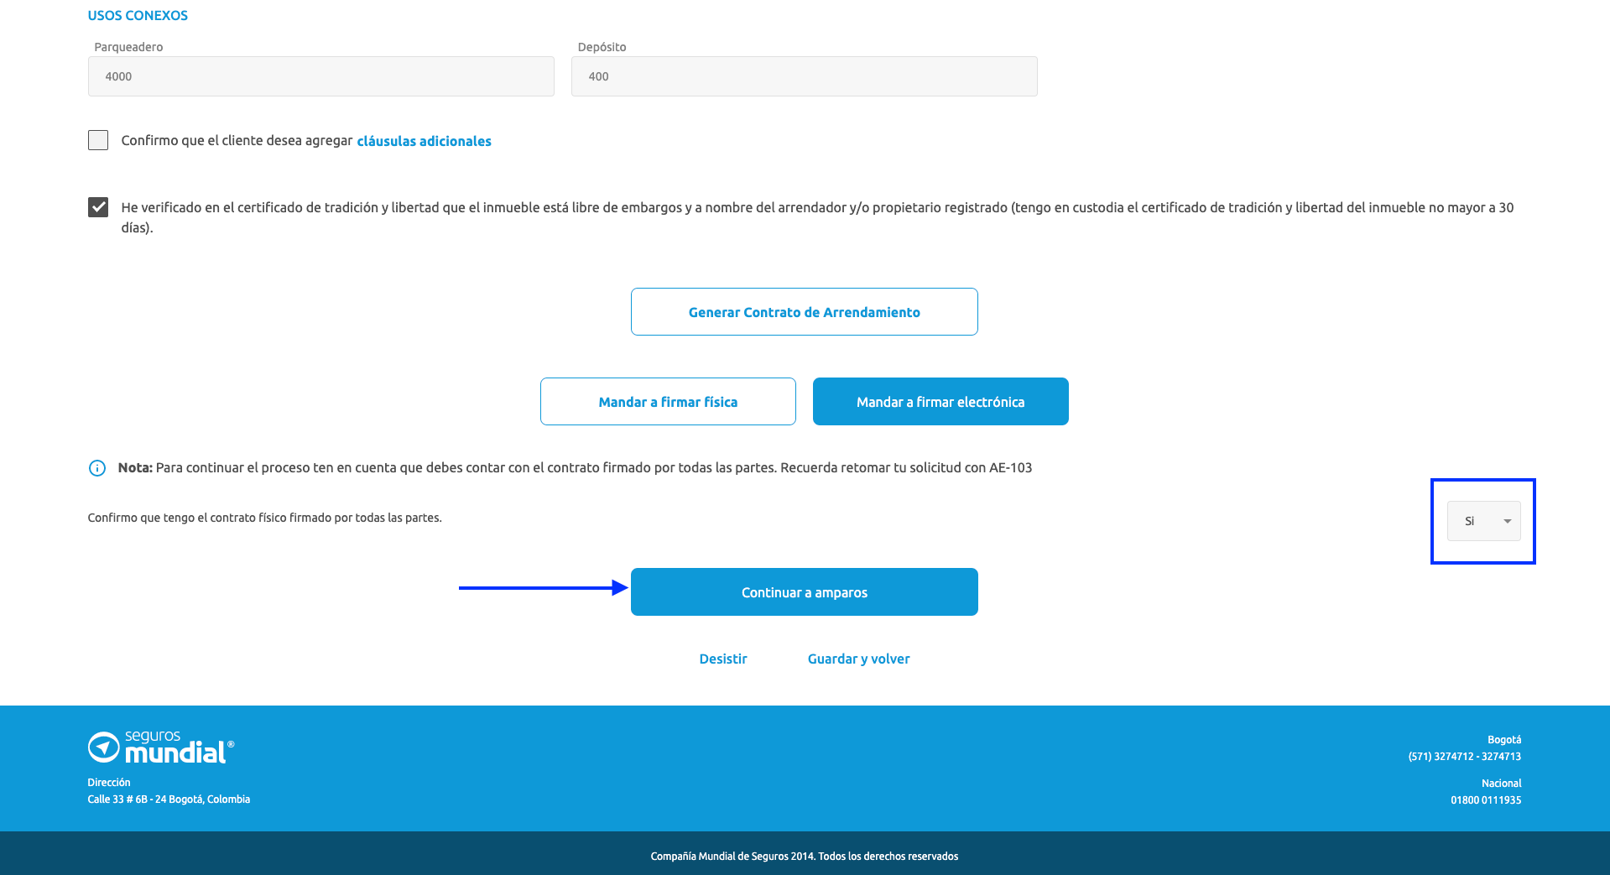This screenshot has height=875, width=1610.
Task: Click the Desistir link
Action: [722, 659]
